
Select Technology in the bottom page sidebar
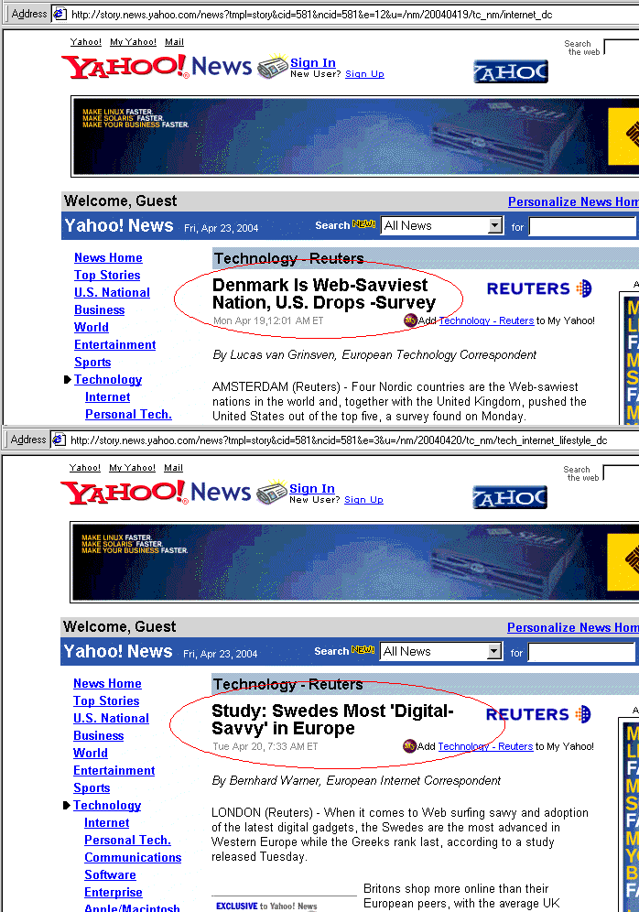tap(106, 806)
